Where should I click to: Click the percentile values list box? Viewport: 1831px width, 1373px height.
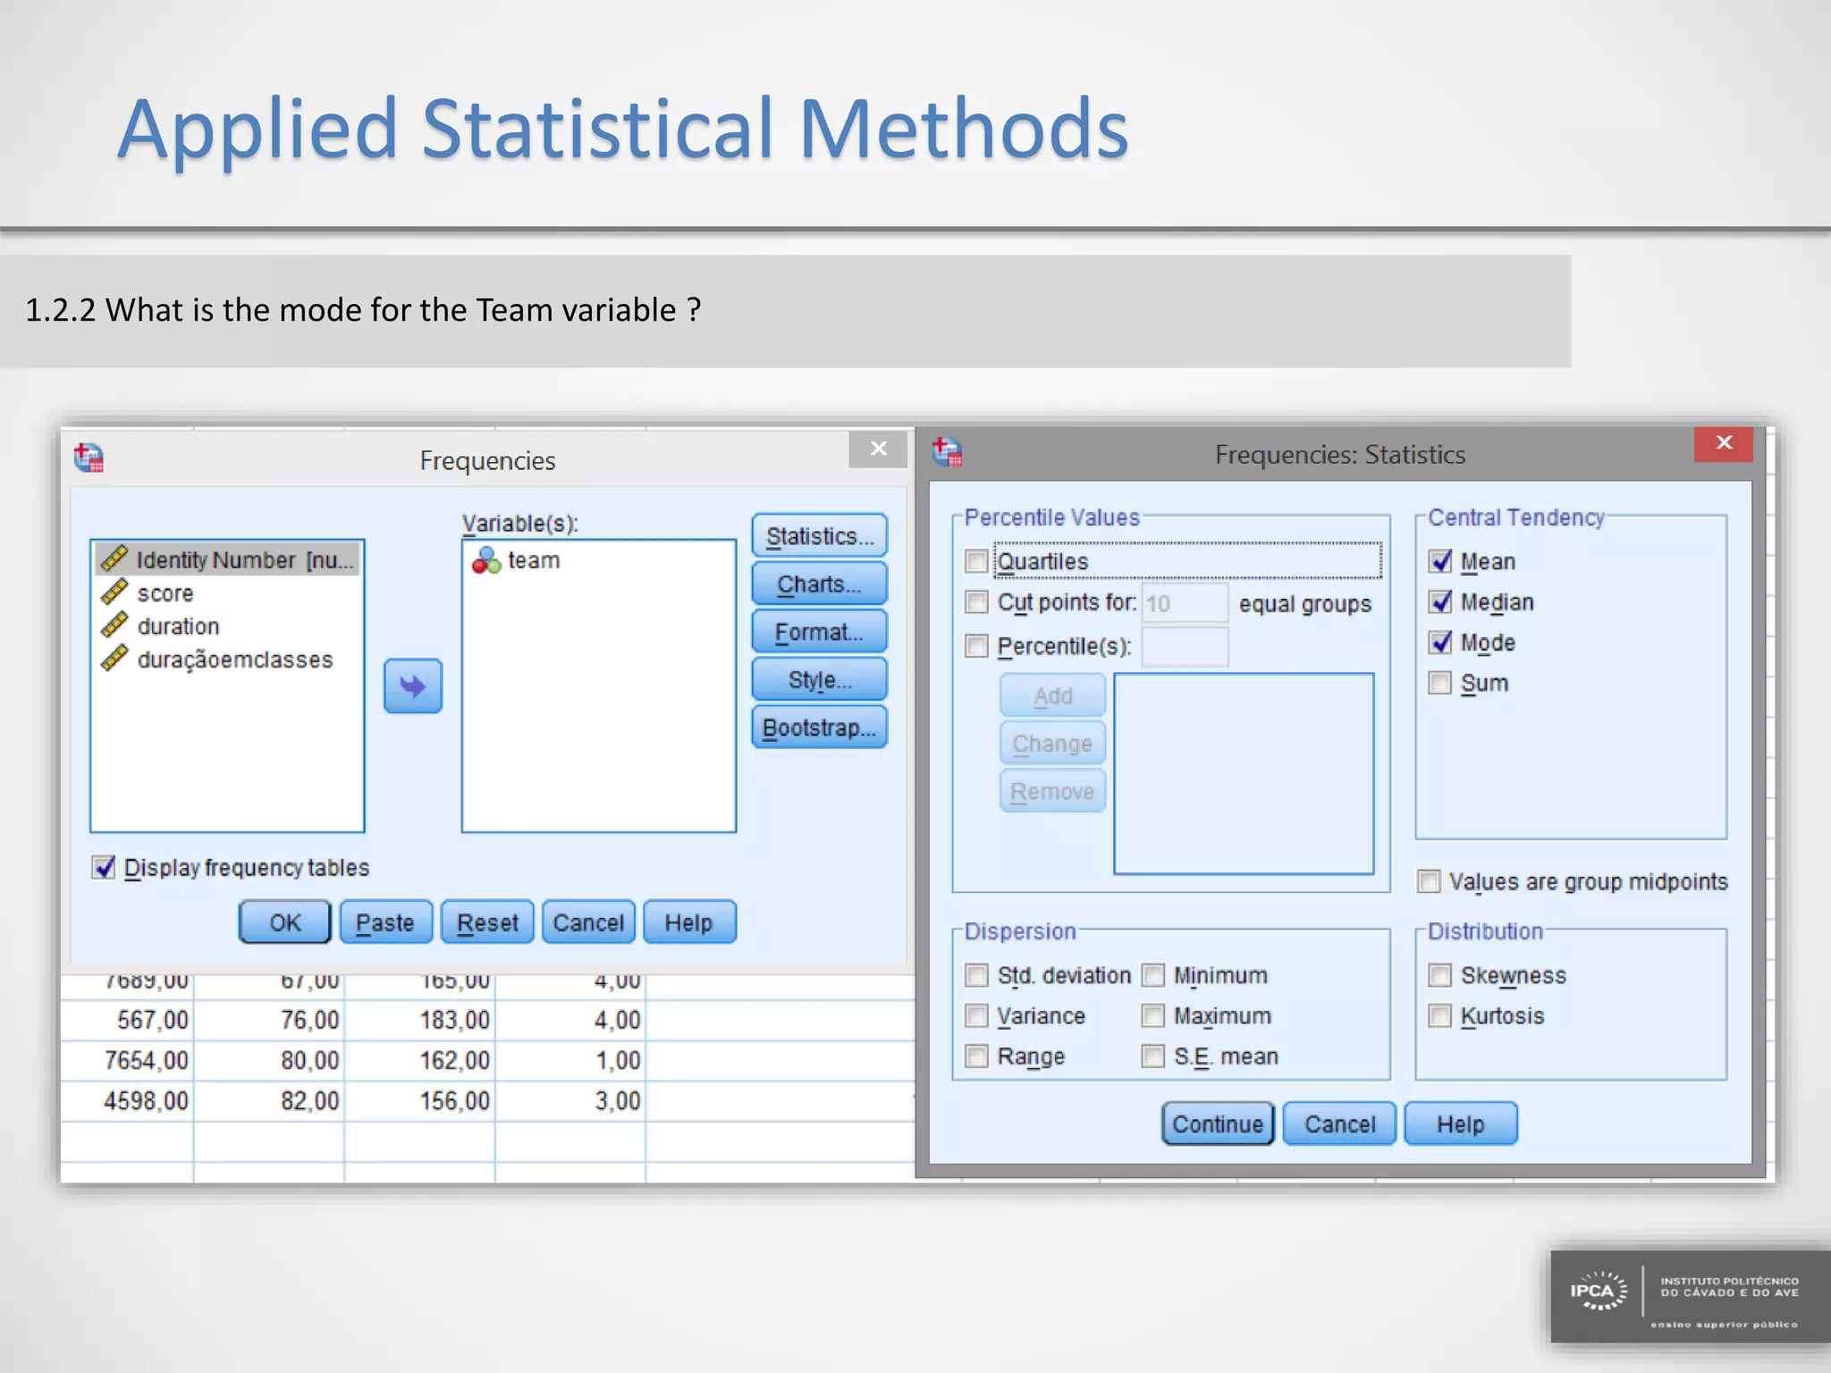[1244, 774]
